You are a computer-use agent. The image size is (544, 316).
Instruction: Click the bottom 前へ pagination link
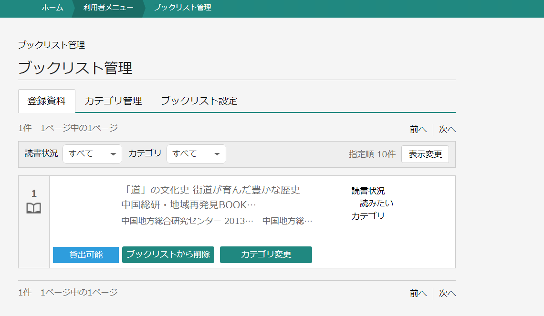(418, 293)
